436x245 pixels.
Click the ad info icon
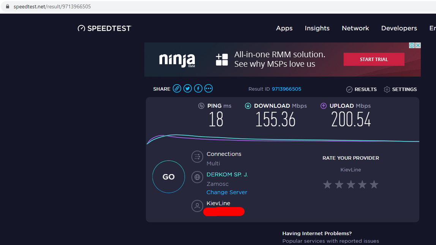coord(412,45)
